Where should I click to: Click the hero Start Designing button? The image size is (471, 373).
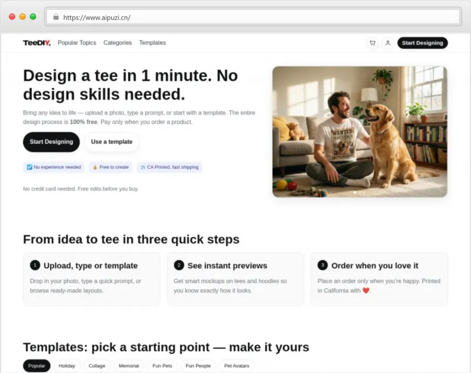pos(51,142)
